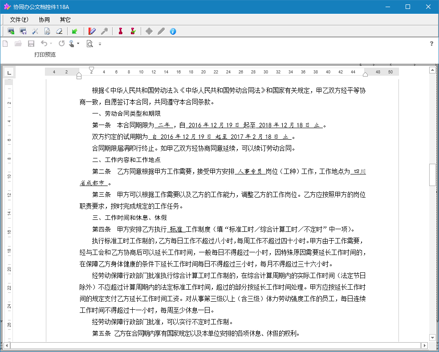The image size is (439, 352).
Task: Click the app icon in the title bar
Action: pyautogui.click(x=7, y=7)
